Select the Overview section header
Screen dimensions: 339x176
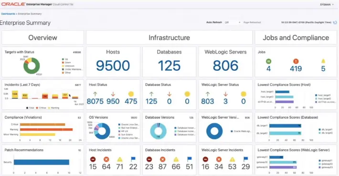tap(42, 37)
